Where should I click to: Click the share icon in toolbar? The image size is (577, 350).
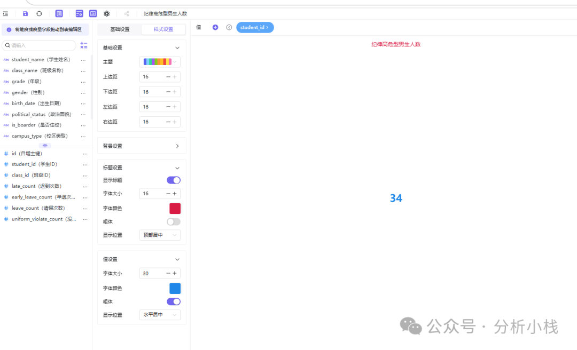(x=127, y=13)
